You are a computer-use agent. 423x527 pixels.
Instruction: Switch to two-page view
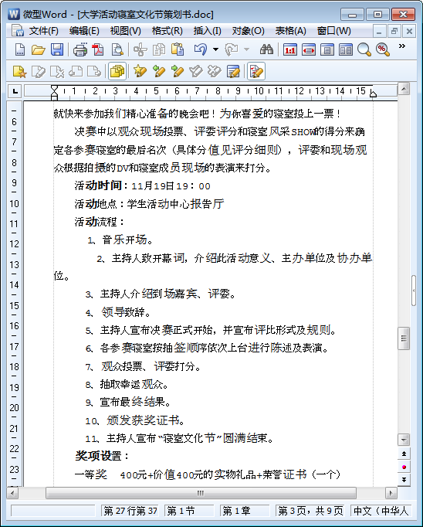click(345, 50)
